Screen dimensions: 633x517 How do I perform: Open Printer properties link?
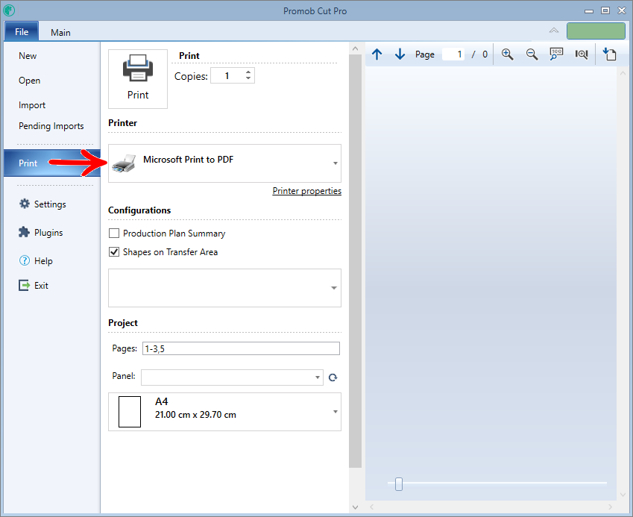coord(307,191)
